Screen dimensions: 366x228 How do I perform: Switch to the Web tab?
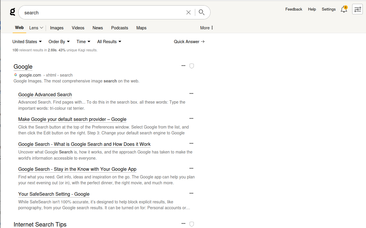19,28
